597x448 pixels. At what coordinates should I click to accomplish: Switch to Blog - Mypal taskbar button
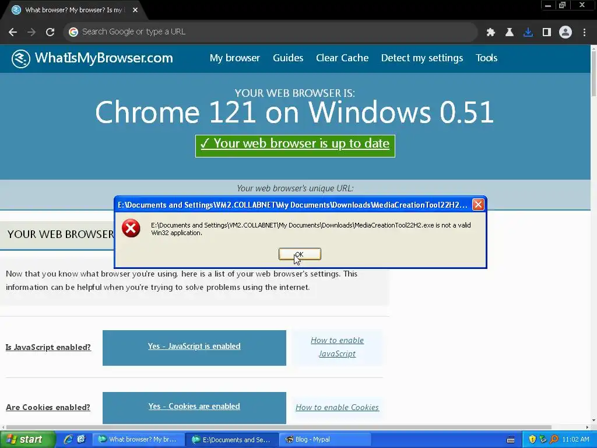tap(326, 440)
